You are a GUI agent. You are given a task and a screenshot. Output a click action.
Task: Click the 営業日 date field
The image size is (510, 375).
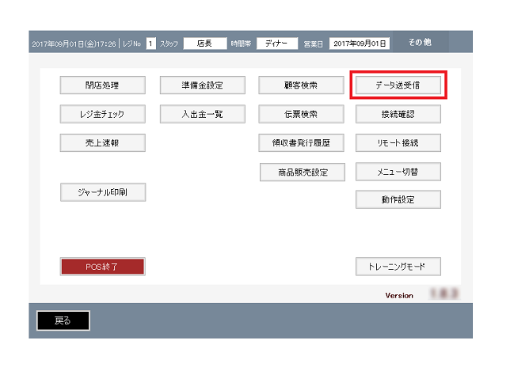[x=360, y=44]
